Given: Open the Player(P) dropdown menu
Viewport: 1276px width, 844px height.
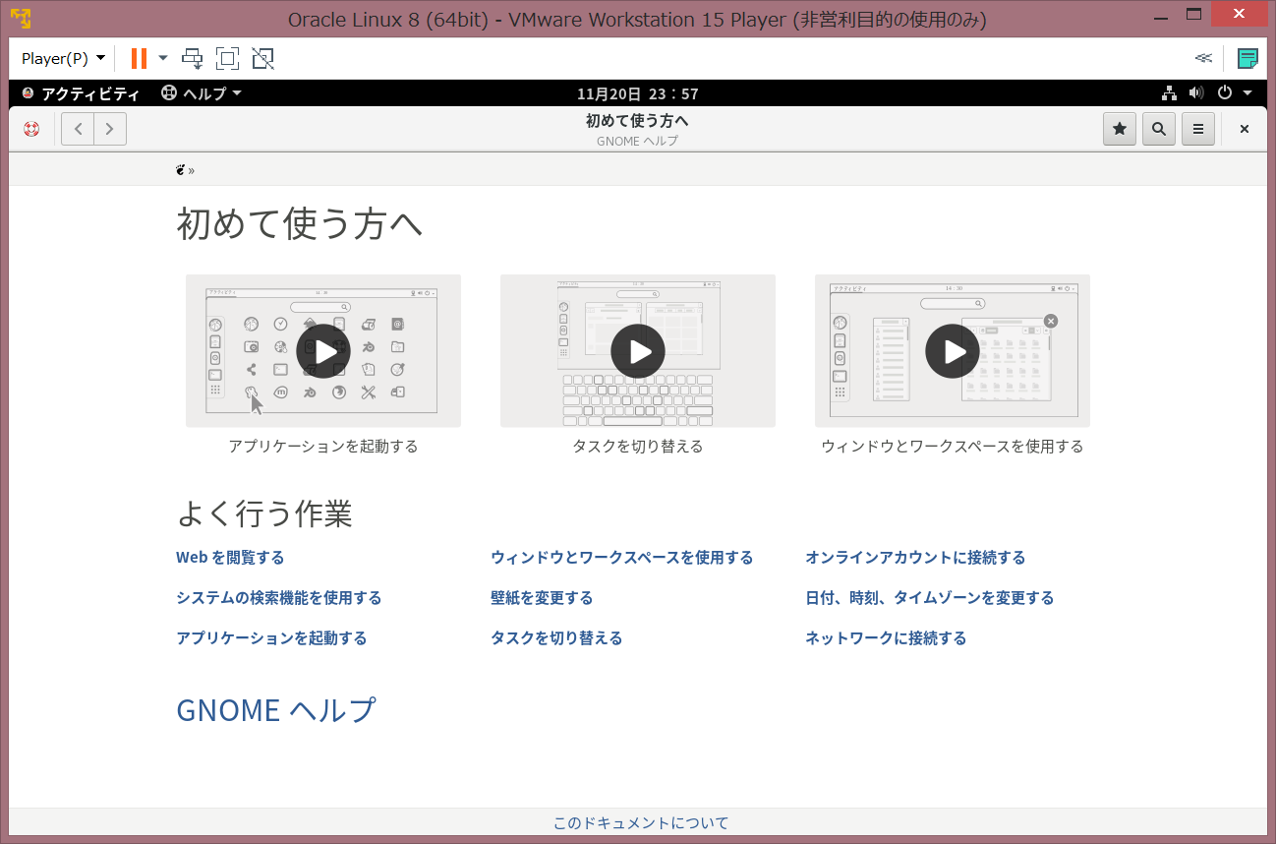Looking at the screenshot, I should pyautogui.click(x=63, y=58).
